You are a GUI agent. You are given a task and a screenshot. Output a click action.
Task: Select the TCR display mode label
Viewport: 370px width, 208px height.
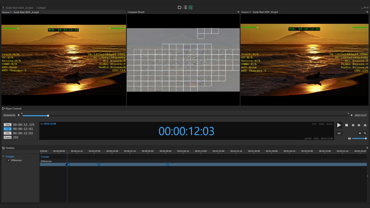pyautogui.click(x=7, y=129)
